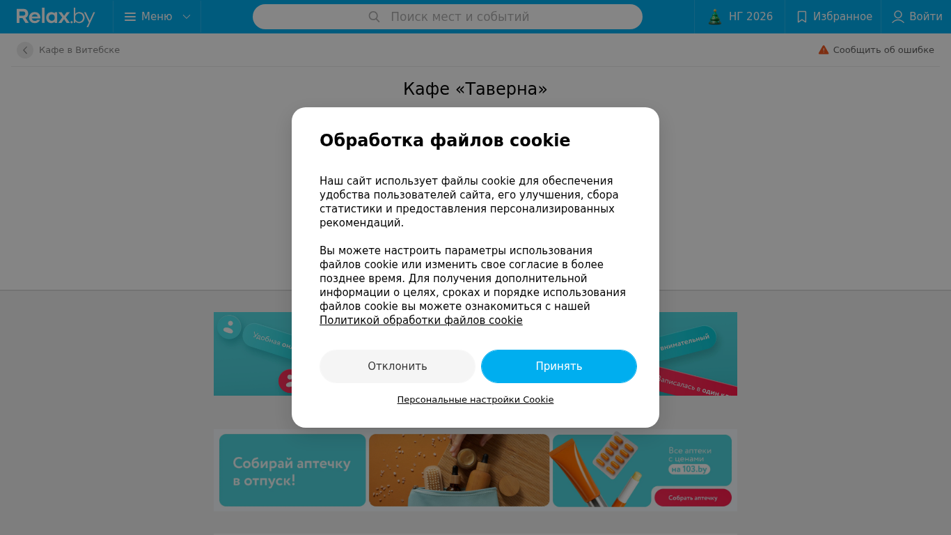Accept cookies with Принять
951x535 pixels.
pyautogui.click(x=559, y=366)
